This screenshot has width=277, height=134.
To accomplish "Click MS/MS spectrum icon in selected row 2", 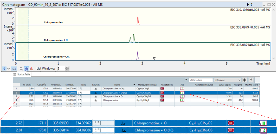I will click(x=96, y=93).
